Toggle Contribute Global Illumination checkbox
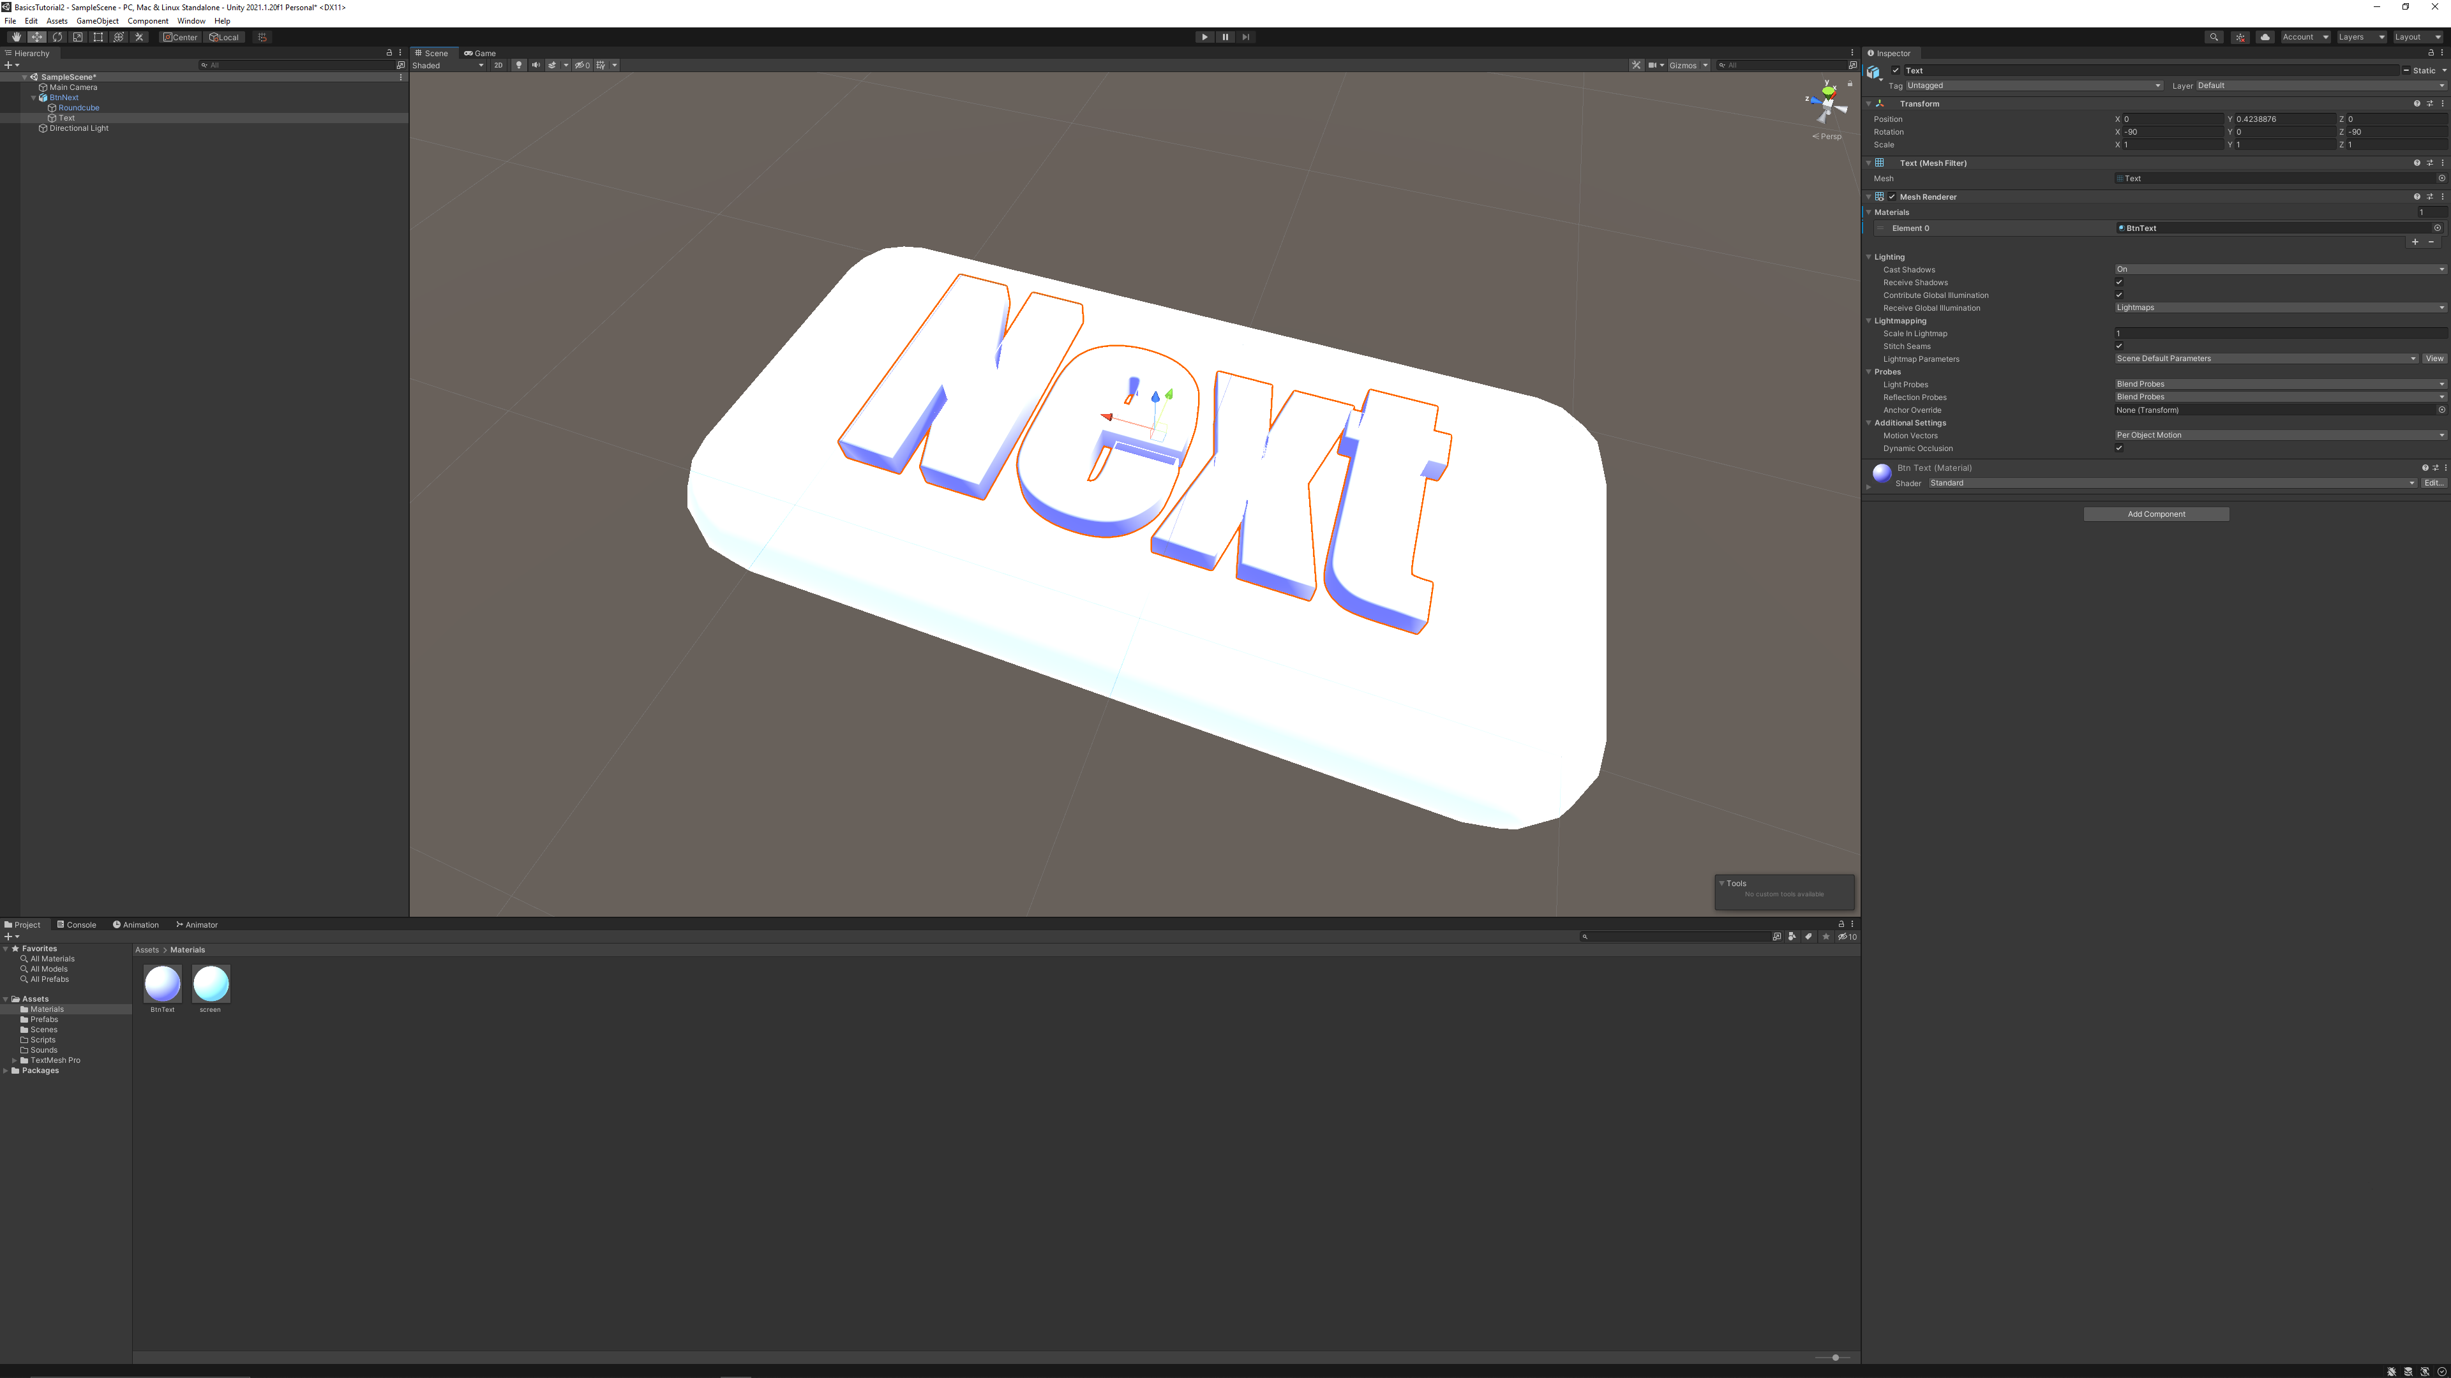 click(x=2119, y=295)
